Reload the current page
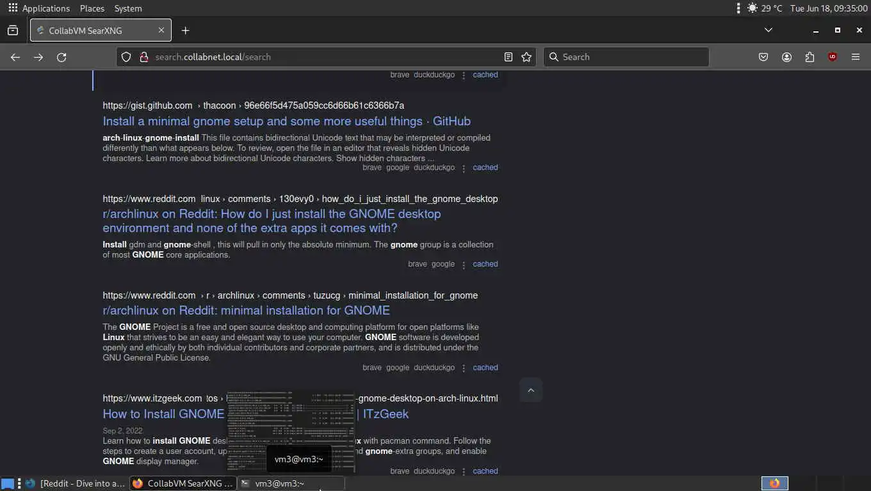The width and height of the screenshot is (871, 491). coord(61,57)
